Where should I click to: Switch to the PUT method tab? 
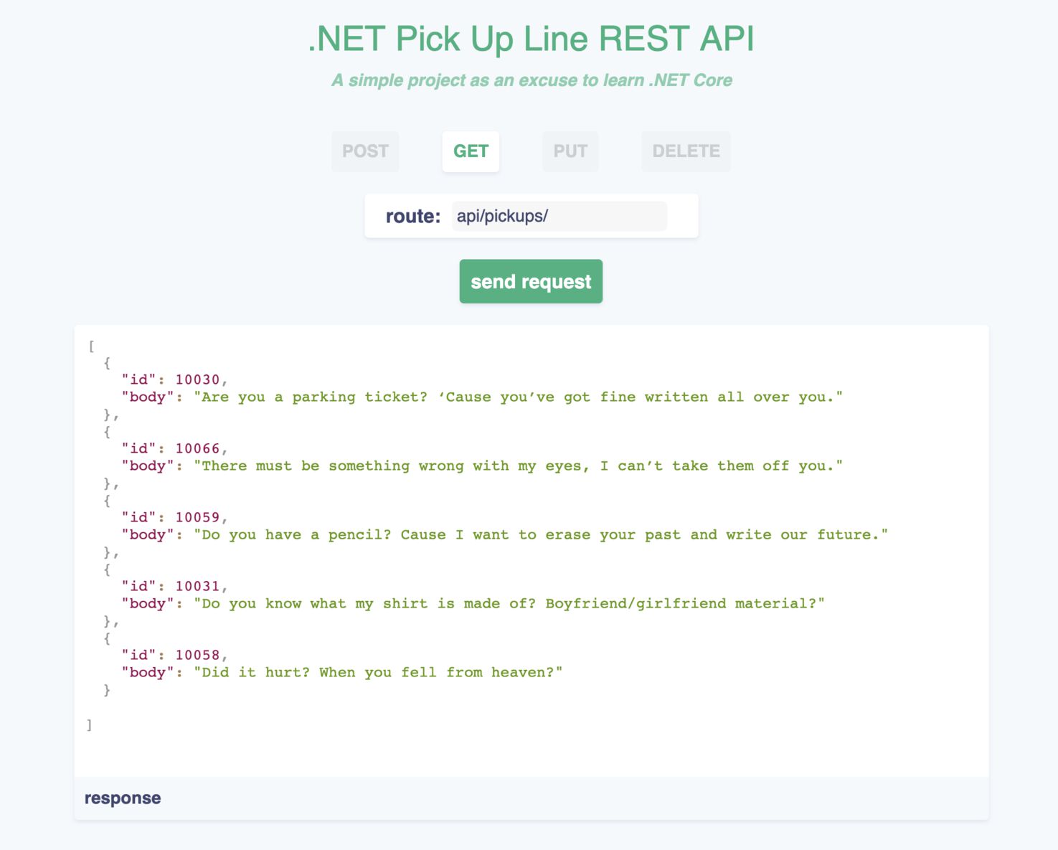coord(570,151)
